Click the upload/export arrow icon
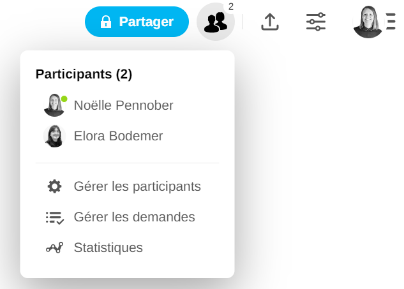This screenshot has height=289, width=404. pos(271,22)
